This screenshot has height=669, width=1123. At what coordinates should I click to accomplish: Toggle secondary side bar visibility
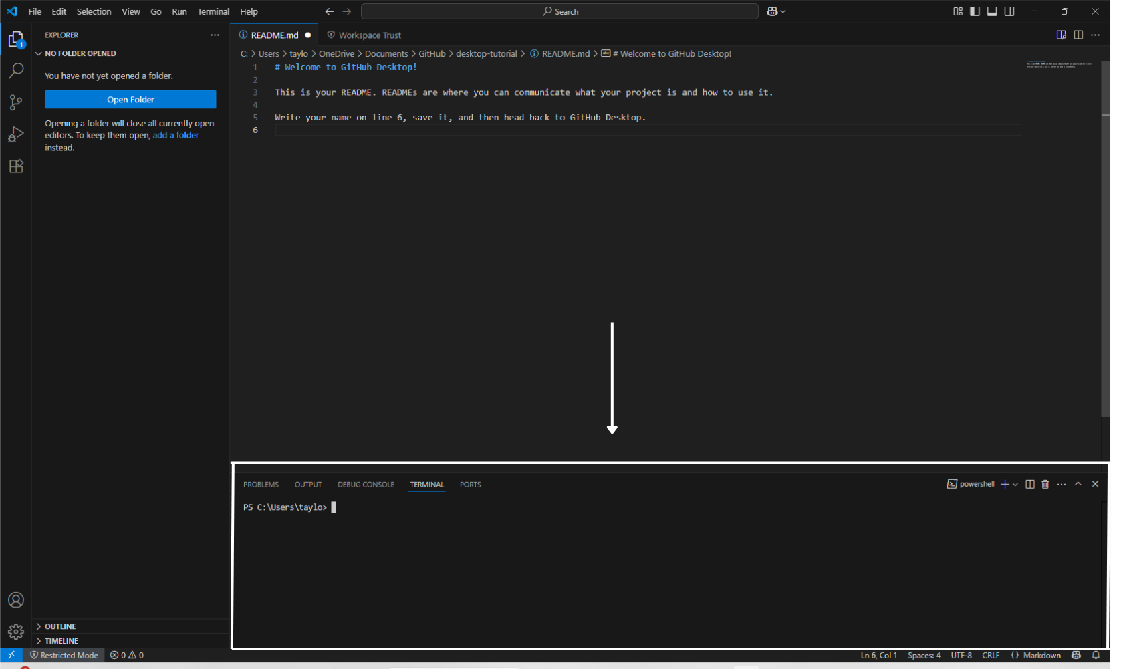(1009, 11)
